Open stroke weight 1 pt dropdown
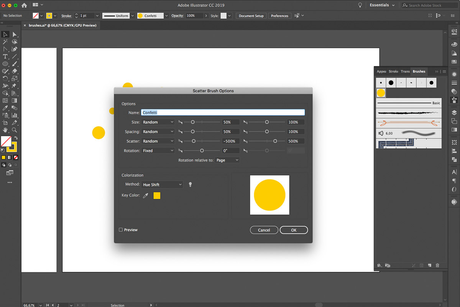This screenshot has width=460, height=307. [97, 16]
